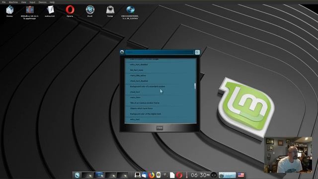Screen dimensions: 318x179
Task: Open the Devices menu
Action: coord(42,2)
